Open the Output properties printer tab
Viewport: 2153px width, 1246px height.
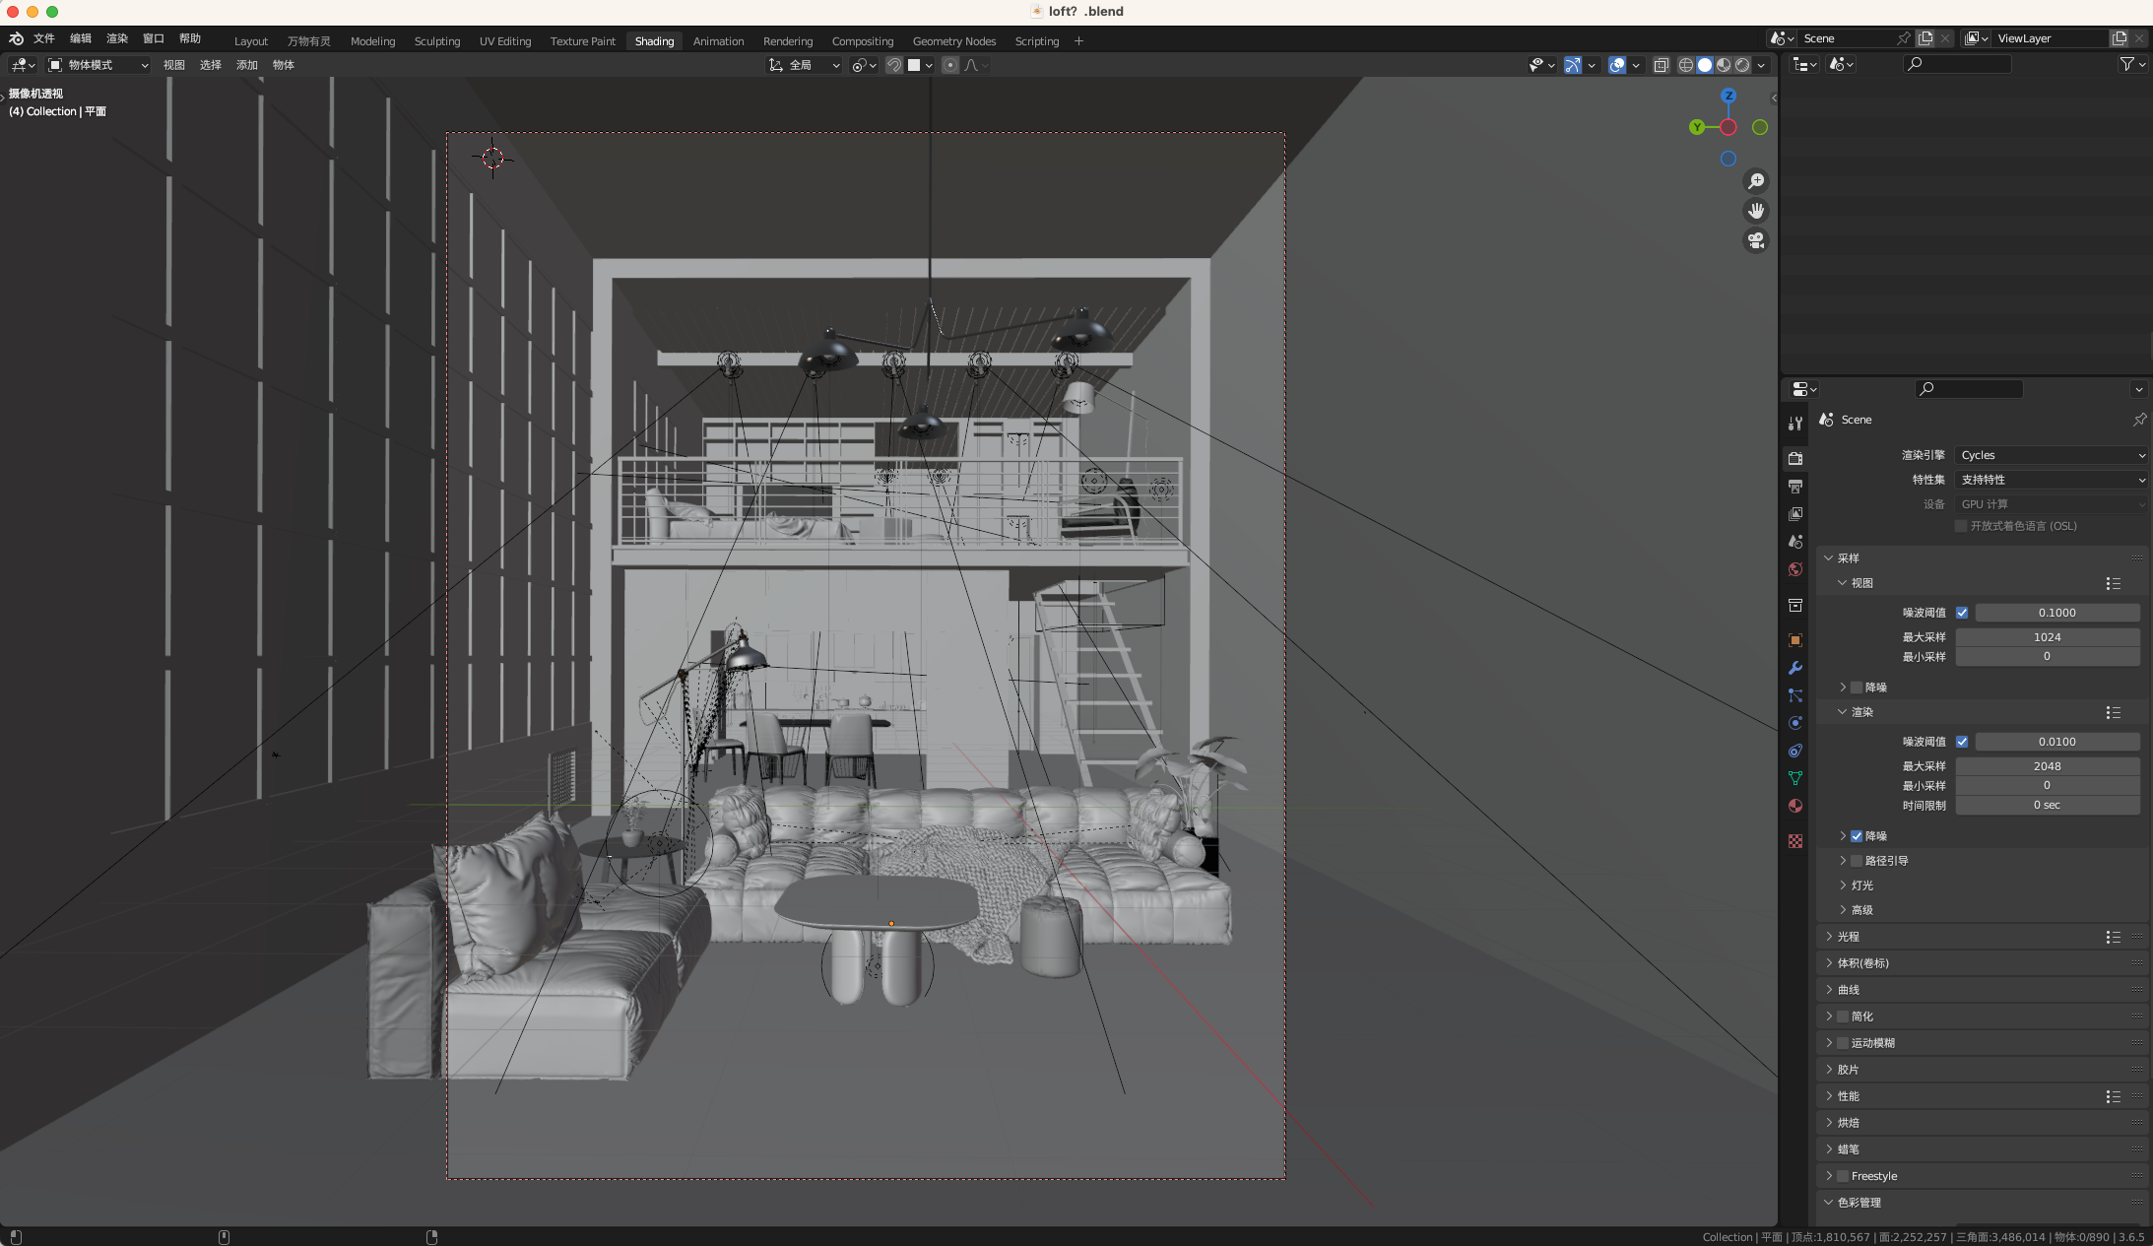(1795, 487)
